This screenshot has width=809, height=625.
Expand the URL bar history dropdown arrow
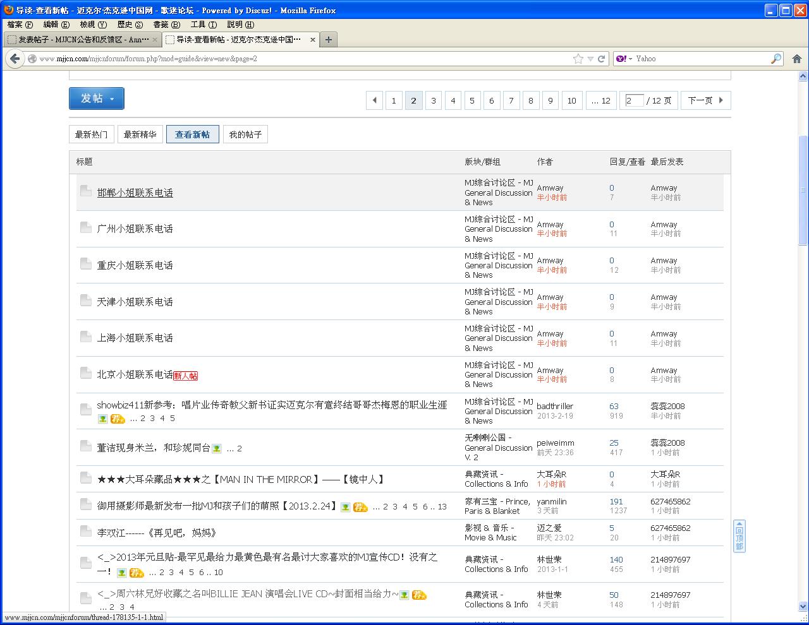(590, 59)
